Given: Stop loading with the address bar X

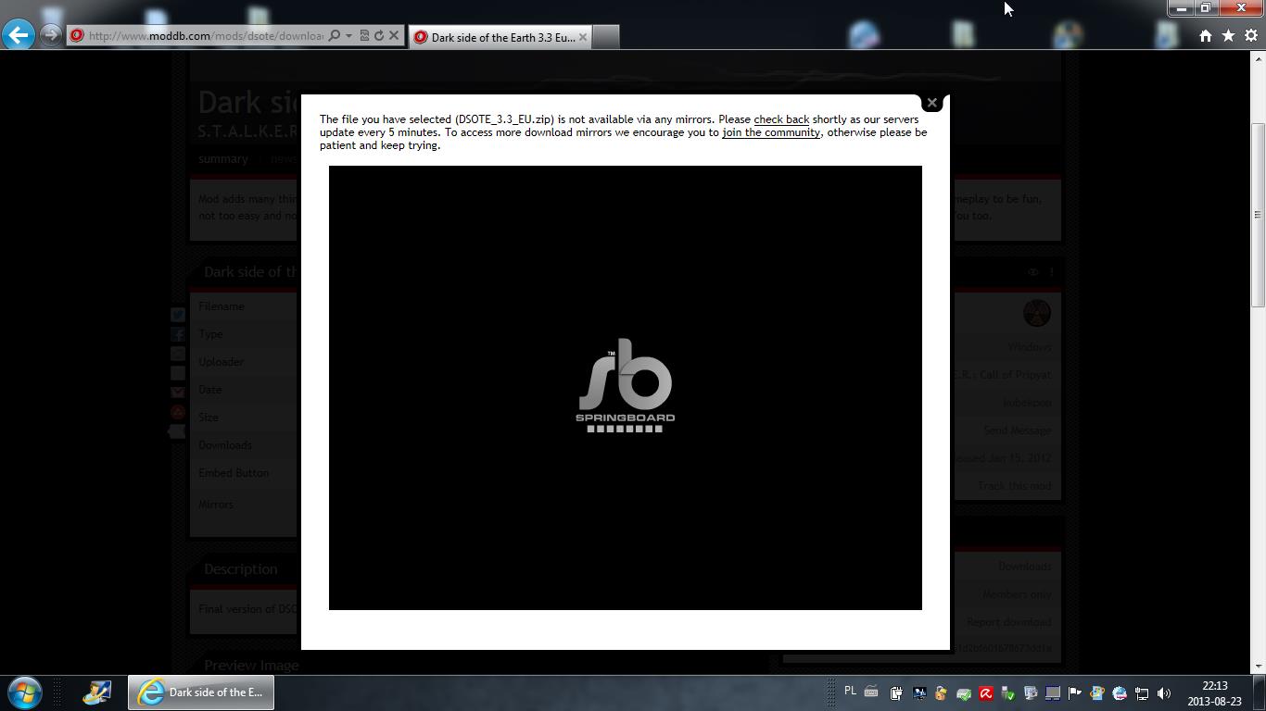Looking at the screenshot, I should [394, 36].
